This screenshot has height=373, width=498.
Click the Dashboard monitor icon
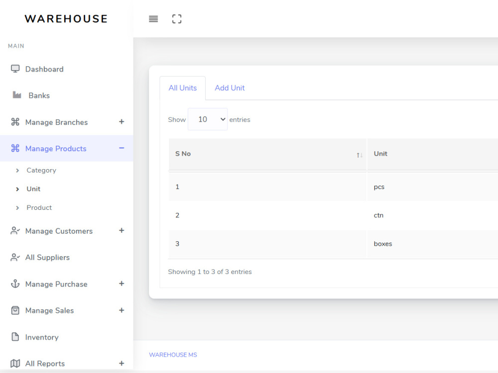[x=15, y=69]
